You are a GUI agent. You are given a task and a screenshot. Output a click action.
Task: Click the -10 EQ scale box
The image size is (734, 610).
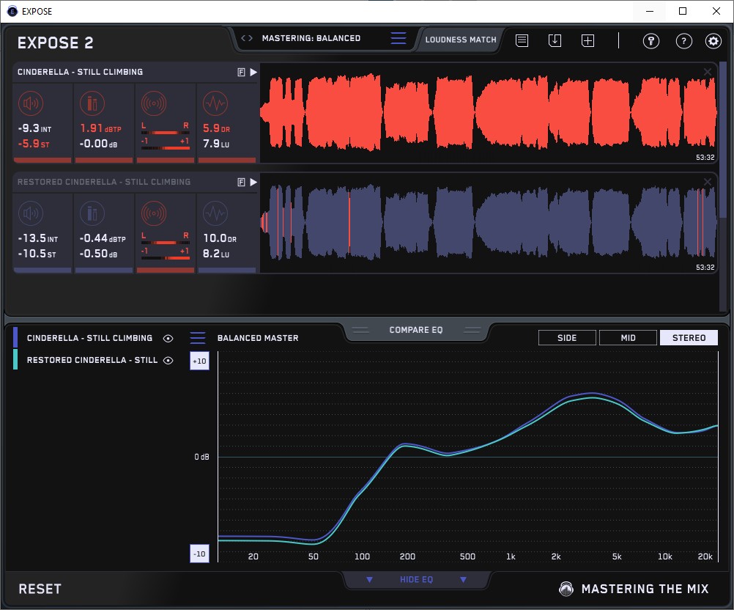(199, 554)
